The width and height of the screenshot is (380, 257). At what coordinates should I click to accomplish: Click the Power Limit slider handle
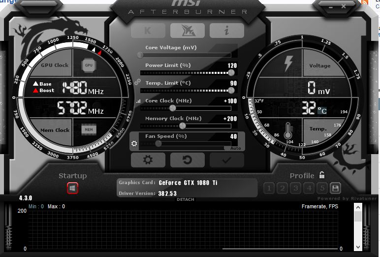point(231,72)
